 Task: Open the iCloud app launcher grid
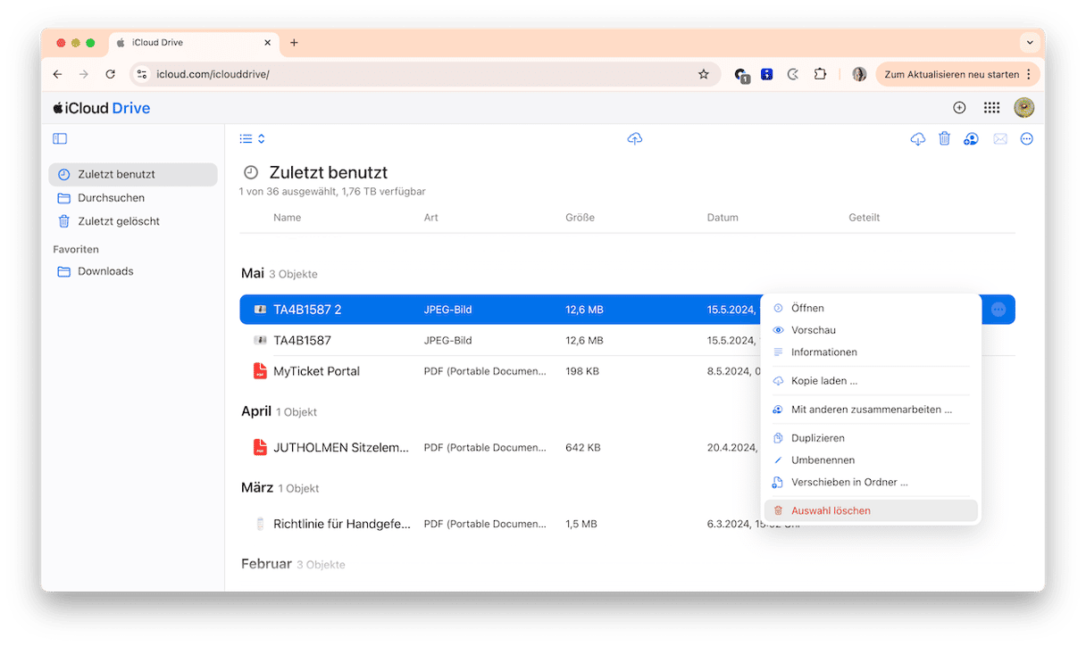[x=991, y=108]
